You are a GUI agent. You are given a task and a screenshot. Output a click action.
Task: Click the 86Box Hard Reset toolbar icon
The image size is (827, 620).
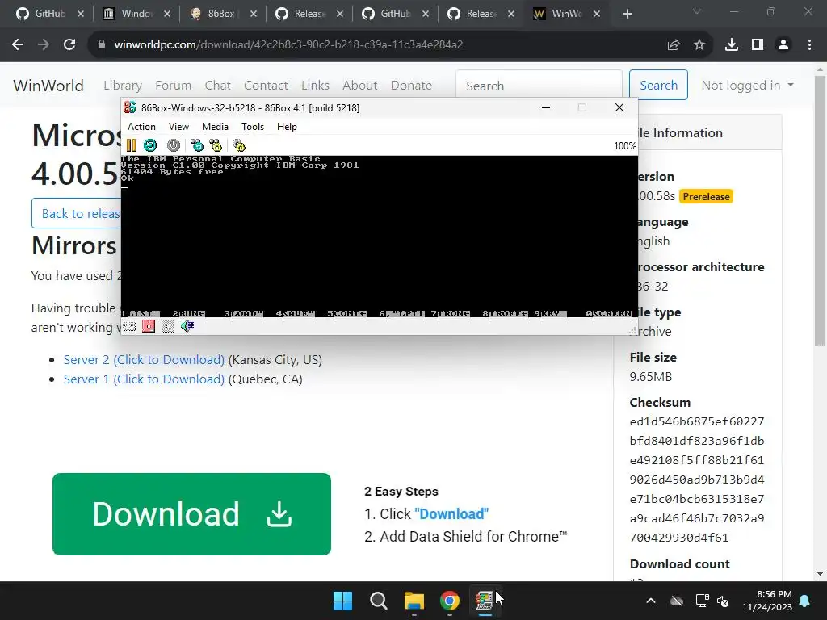150,145
